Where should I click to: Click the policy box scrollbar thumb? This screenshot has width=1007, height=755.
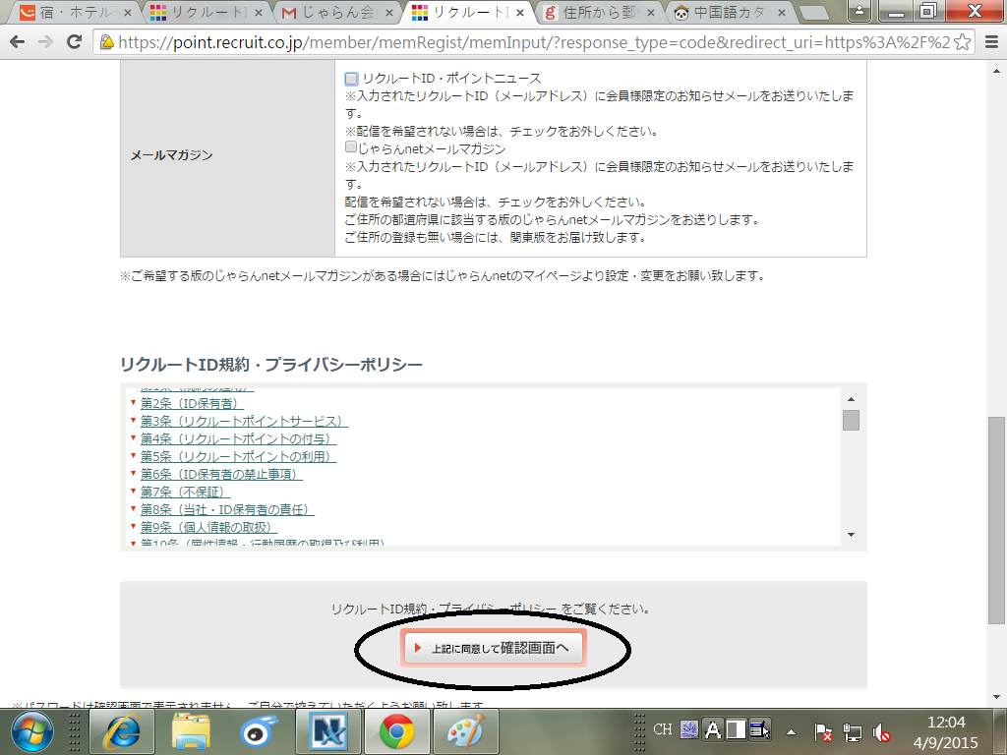(x=851, y=421)
